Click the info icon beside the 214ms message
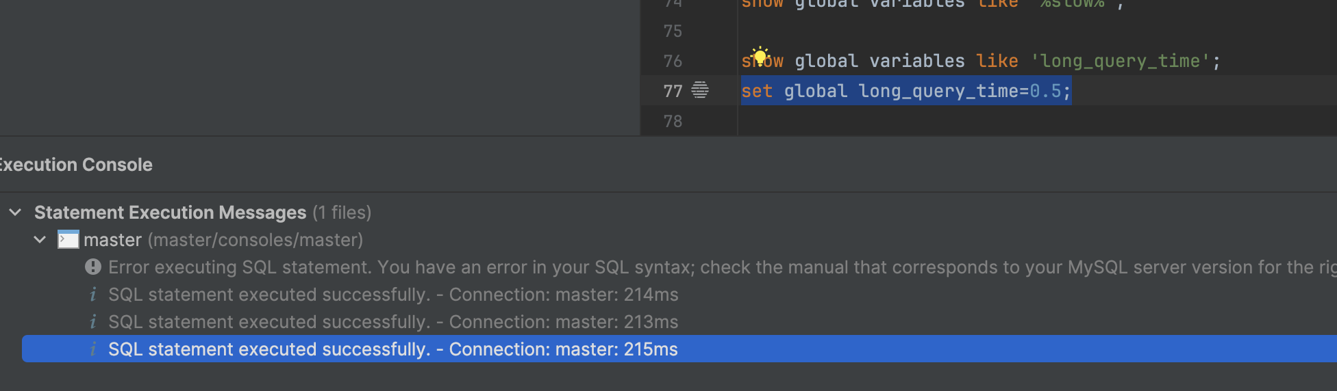1337x391 pixels. tap(93, 295)
